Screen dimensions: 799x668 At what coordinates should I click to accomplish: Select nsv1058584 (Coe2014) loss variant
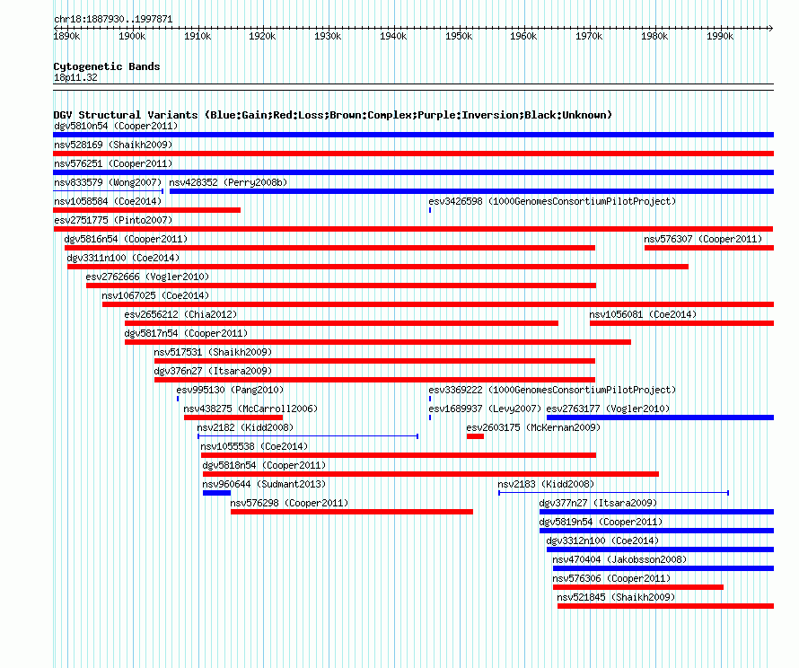coord(108,201)
